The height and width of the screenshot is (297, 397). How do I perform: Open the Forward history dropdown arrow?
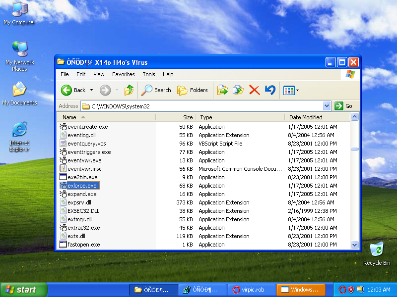(117, 90)
